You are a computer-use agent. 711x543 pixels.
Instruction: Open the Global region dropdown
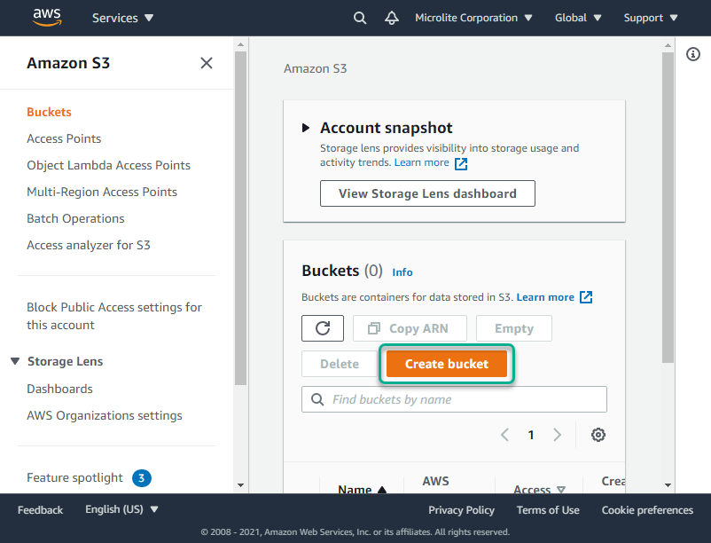[x=578, y=18]
